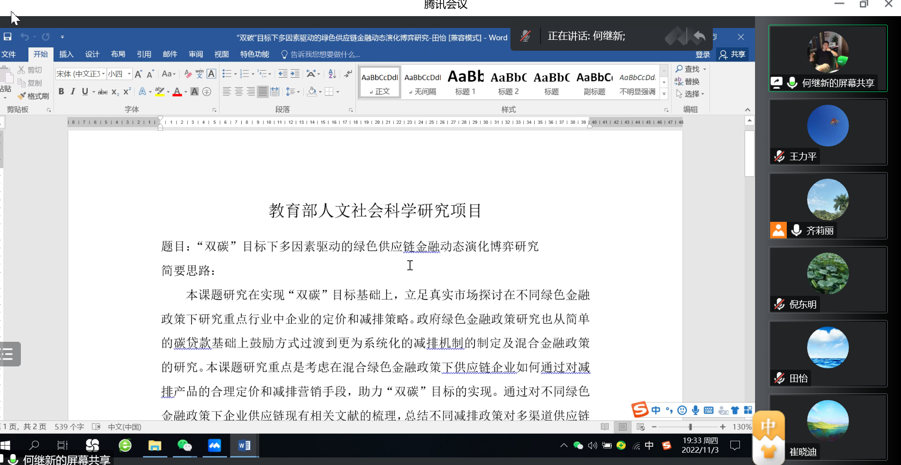Open the font size dropdown (小四)
This screenshot has height=465, width=901.
click(129, 74)
